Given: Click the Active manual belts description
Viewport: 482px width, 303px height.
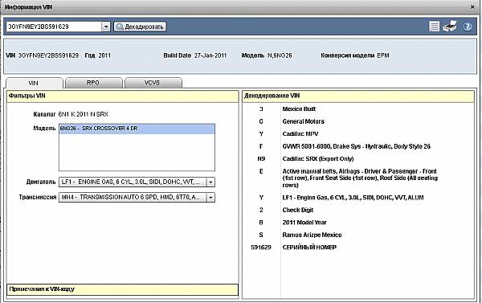Looking at the screenshot, I should (x=360, y=178).
